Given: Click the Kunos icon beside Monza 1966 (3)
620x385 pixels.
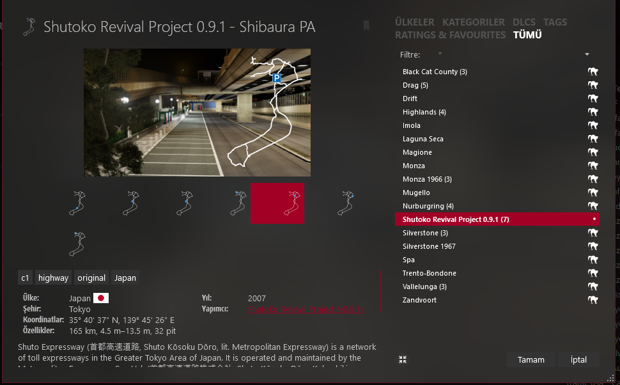Looking at the screenshot, I should 593,179.
